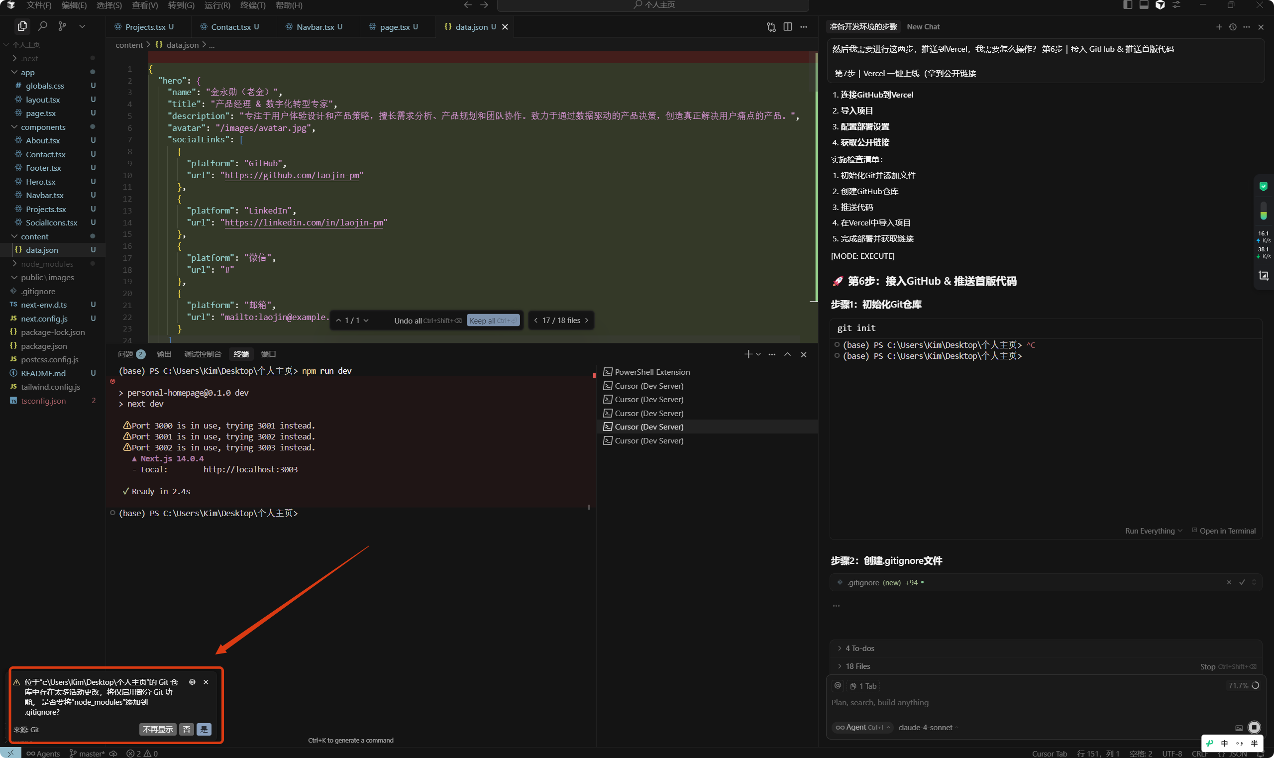The height and width of the screenshot is (758, 1274).
Task: Open the 终端(T) menu
Action: tap(253, 5)
